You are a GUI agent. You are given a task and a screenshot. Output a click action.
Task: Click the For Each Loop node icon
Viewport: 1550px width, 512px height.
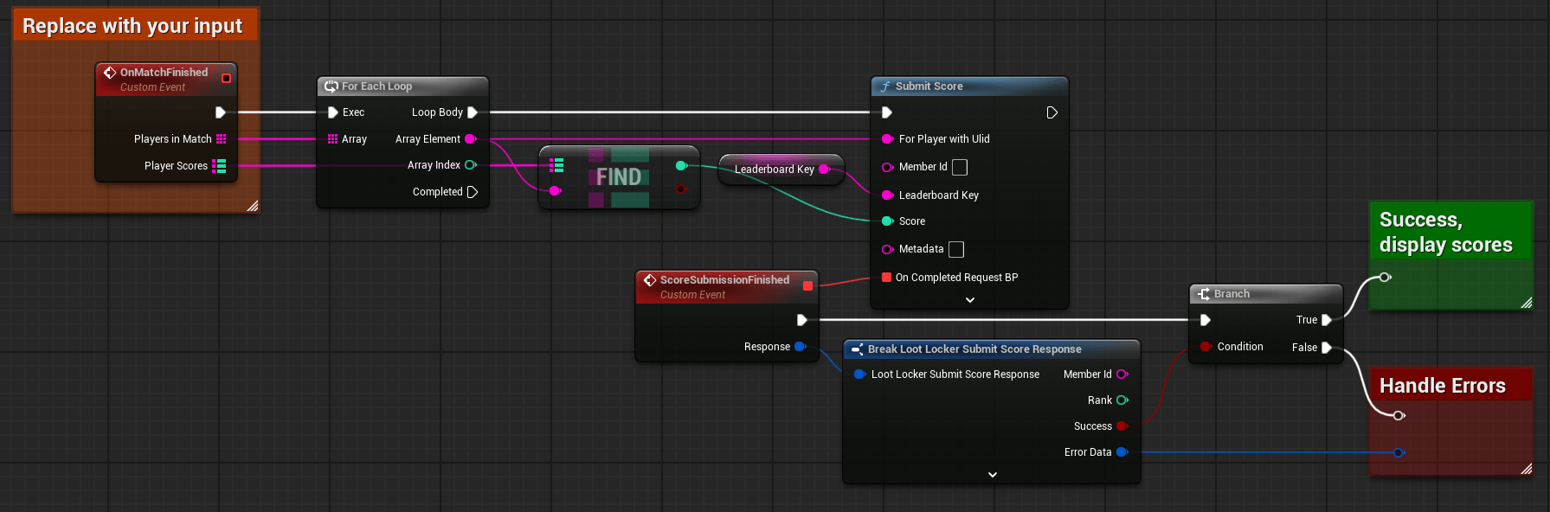331,86
